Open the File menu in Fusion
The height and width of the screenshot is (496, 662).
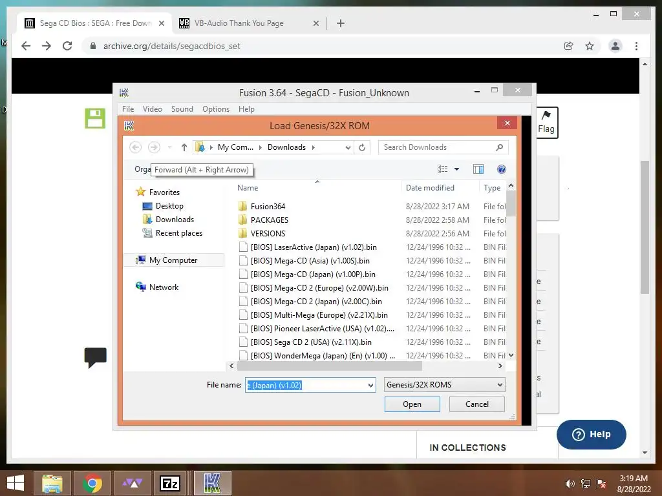[x=128, y=108]
